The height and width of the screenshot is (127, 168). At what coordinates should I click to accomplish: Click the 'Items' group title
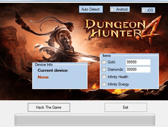(107, 56)
